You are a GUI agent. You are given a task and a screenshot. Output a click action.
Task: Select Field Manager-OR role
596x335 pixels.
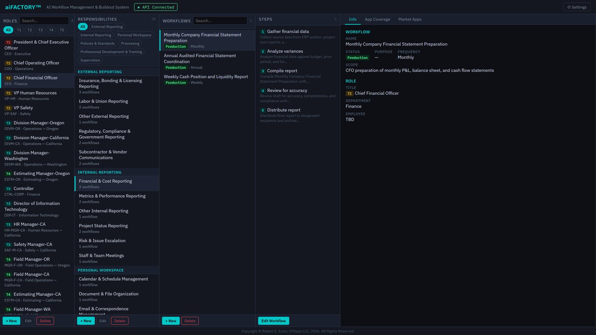(x=37, y=262)
